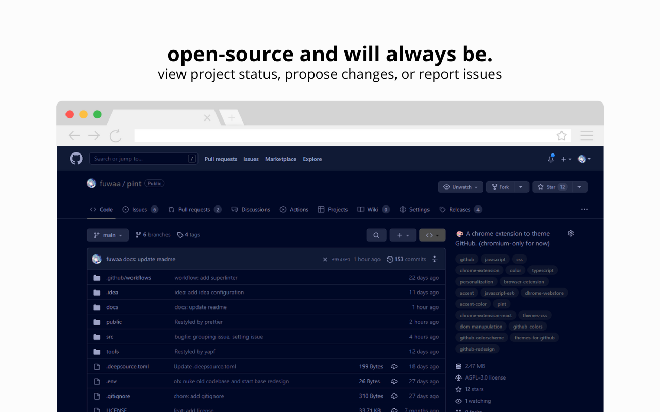Screen dimensions: 660x412
Task: Open the repository Settings tab
Action: tap(415, 210)
